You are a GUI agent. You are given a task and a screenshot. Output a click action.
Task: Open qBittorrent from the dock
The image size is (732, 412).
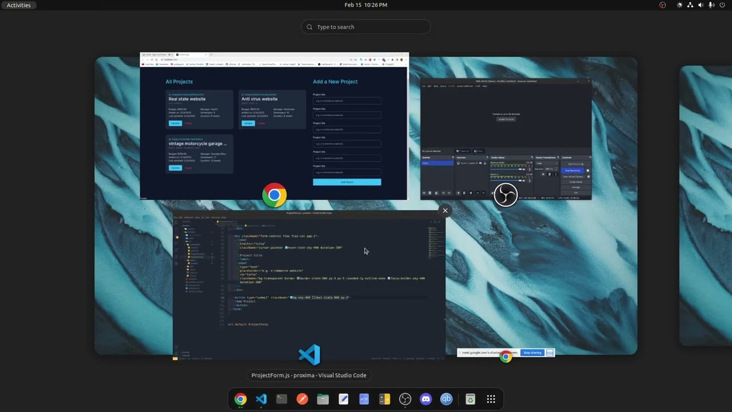pyautogui.click(x=446, y=399)
